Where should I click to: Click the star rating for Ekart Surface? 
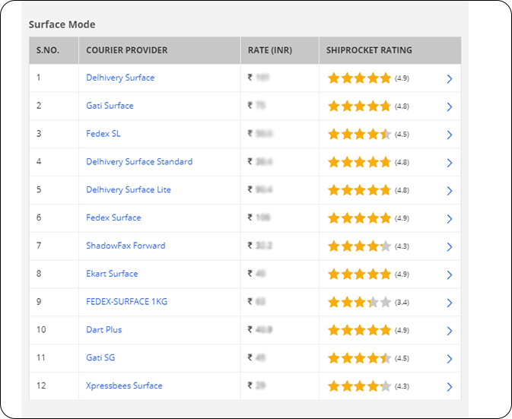359,275
